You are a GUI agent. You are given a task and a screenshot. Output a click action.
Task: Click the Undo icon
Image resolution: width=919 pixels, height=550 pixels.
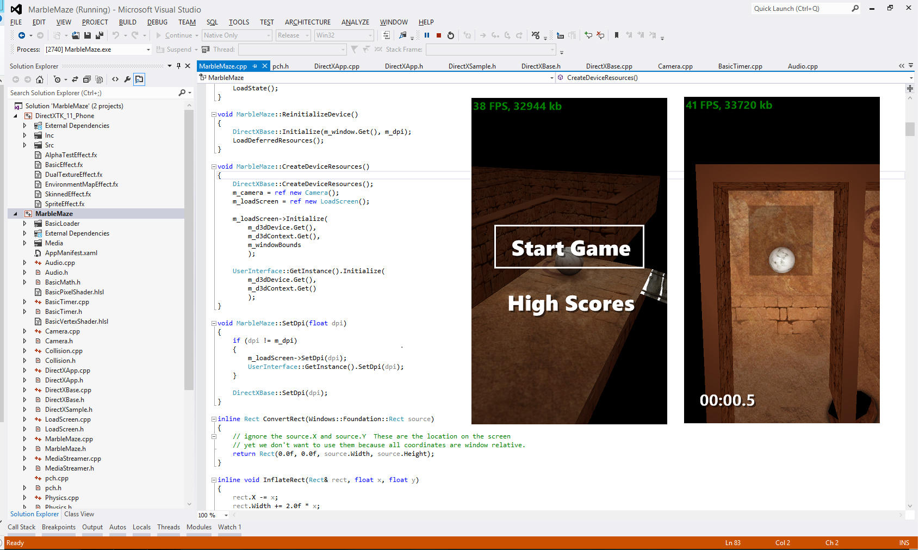click(115, 35)
